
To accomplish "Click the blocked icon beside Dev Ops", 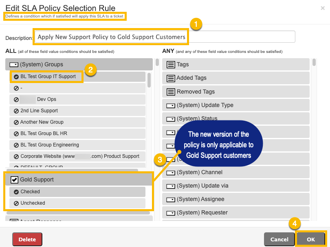I will click(x=16, y=99).
